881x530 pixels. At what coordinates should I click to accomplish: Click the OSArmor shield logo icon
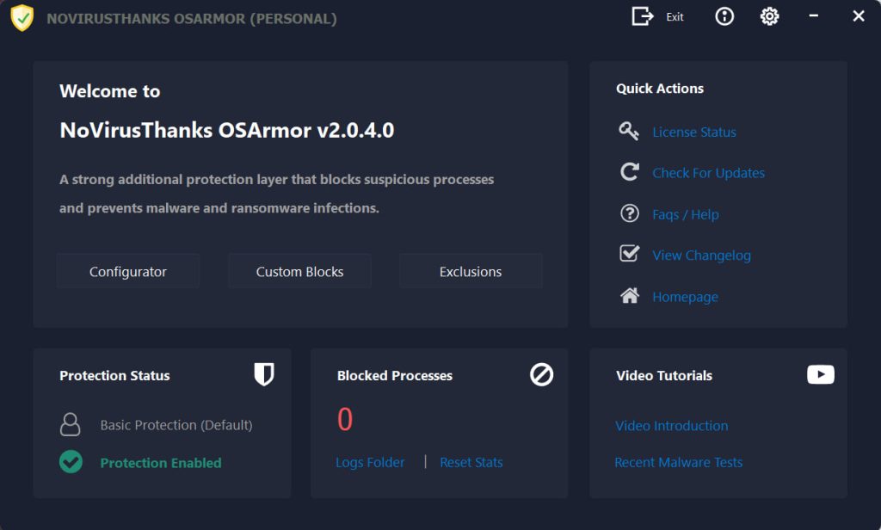click(x=22, y=18)
